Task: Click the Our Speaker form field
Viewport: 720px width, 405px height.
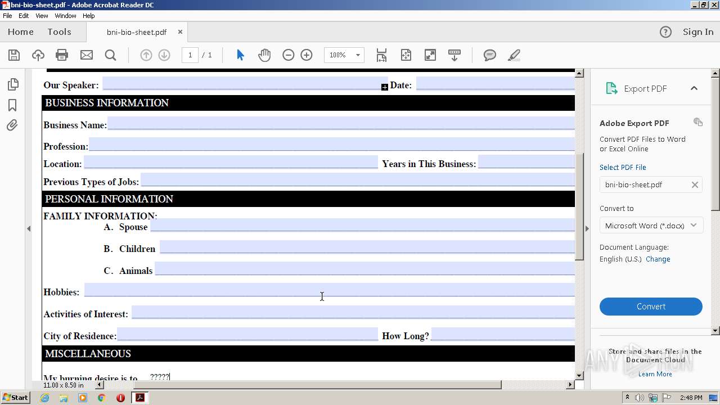Action: [x=245, y=84]
